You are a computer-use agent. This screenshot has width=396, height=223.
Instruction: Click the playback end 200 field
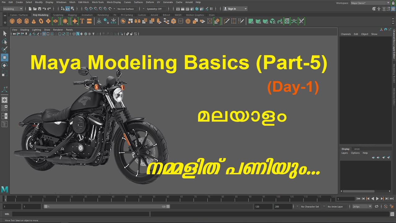pyautogui.click(x=283, y=207)
